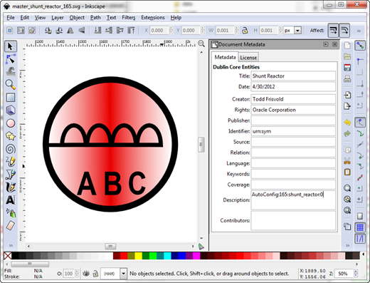Toggle the layer lock in status bar

(95, 274)
